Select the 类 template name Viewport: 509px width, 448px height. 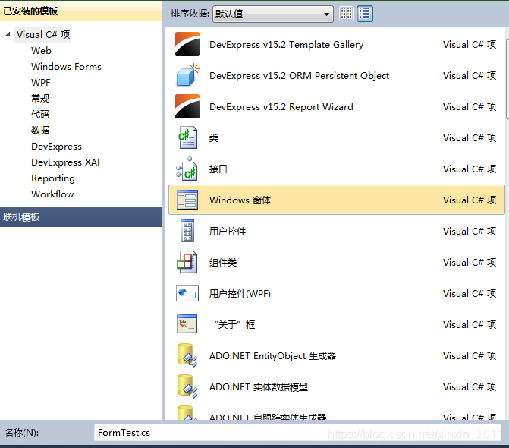tap(214, 137)
